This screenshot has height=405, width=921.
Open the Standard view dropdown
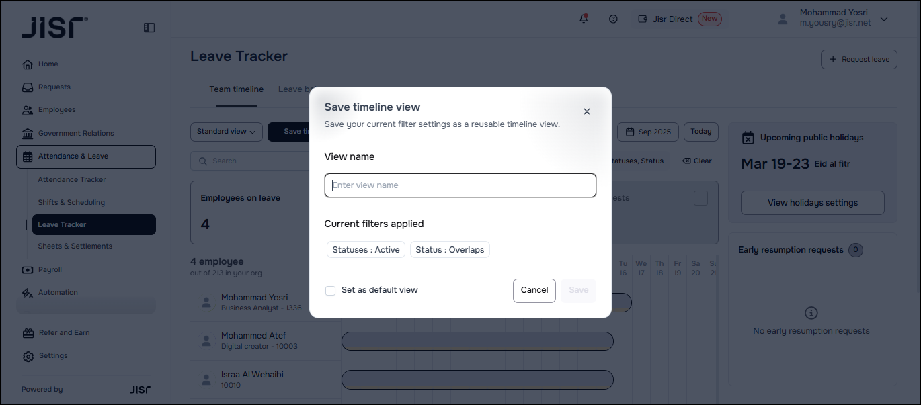(226, 132)
